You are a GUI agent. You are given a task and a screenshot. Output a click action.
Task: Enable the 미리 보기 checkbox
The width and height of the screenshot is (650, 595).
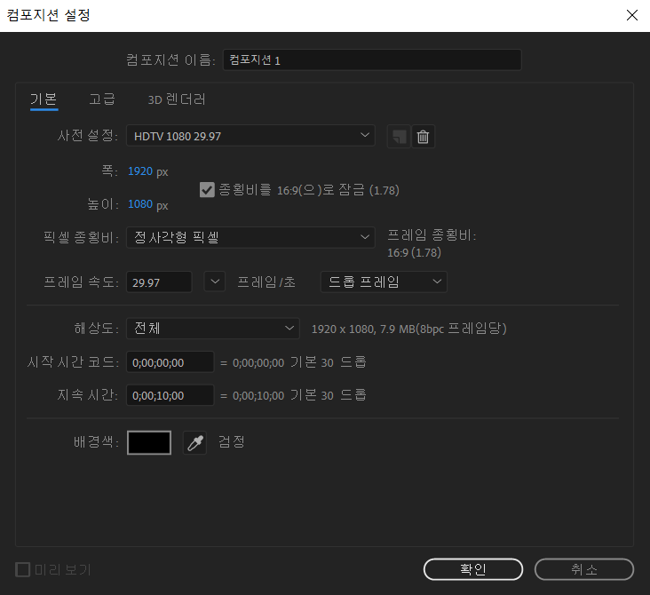tap(23, 569)
